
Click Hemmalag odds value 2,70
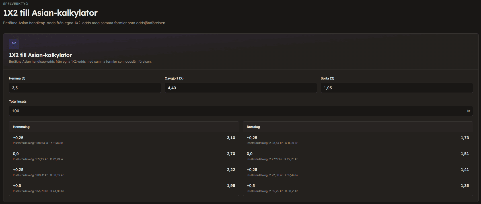[x=231, y=154]
